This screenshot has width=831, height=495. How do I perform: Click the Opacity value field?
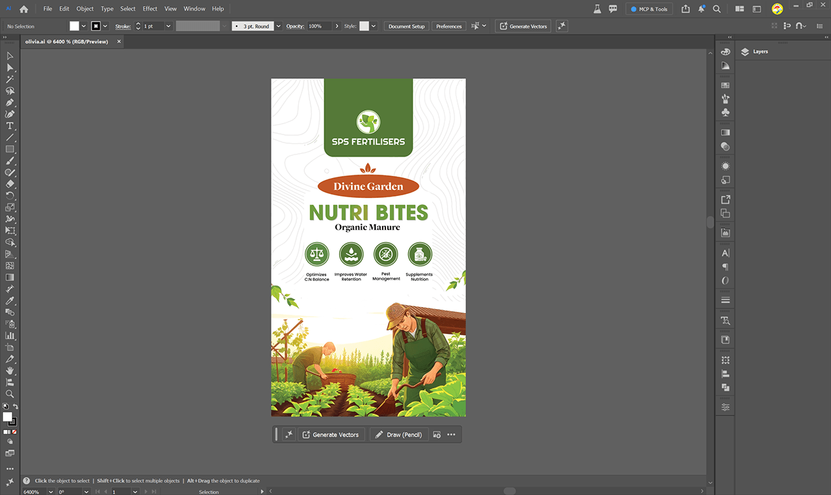point(318,26)
